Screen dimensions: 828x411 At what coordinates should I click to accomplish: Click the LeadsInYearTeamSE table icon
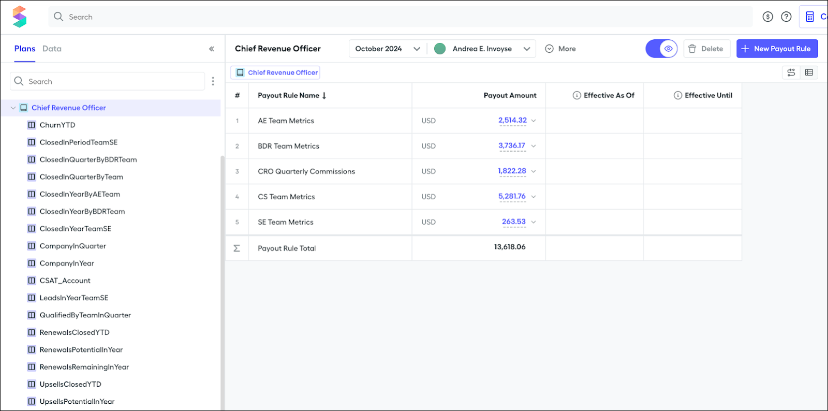point(32,298)
